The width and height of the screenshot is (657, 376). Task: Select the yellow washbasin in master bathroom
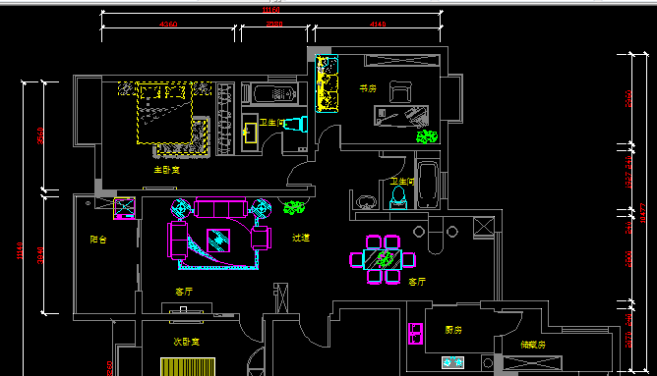[x=251, y=133]
